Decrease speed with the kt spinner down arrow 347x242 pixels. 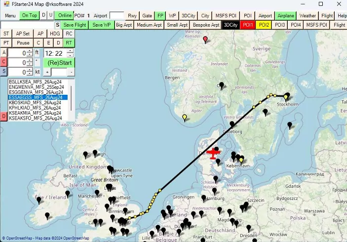30,74
